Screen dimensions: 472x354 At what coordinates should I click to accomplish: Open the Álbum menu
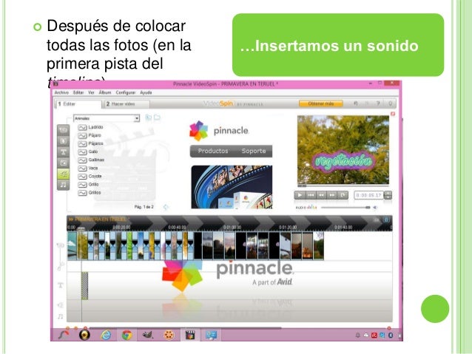coord(105,92)
